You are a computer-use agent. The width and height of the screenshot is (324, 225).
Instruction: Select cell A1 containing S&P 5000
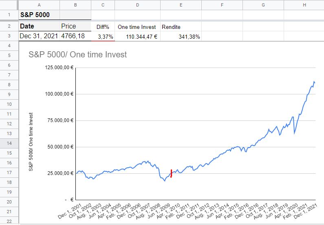39,15
